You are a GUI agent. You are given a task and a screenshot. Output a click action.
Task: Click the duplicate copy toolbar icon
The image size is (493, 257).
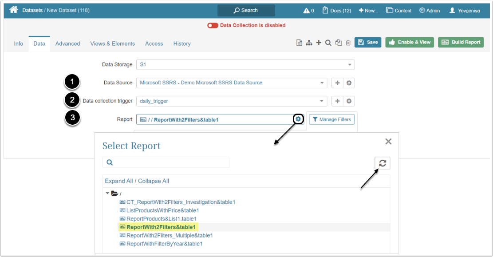338,43
